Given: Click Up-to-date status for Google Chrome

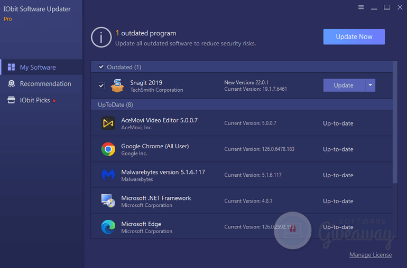Looking at the screenshot, I should coord(338,149).
